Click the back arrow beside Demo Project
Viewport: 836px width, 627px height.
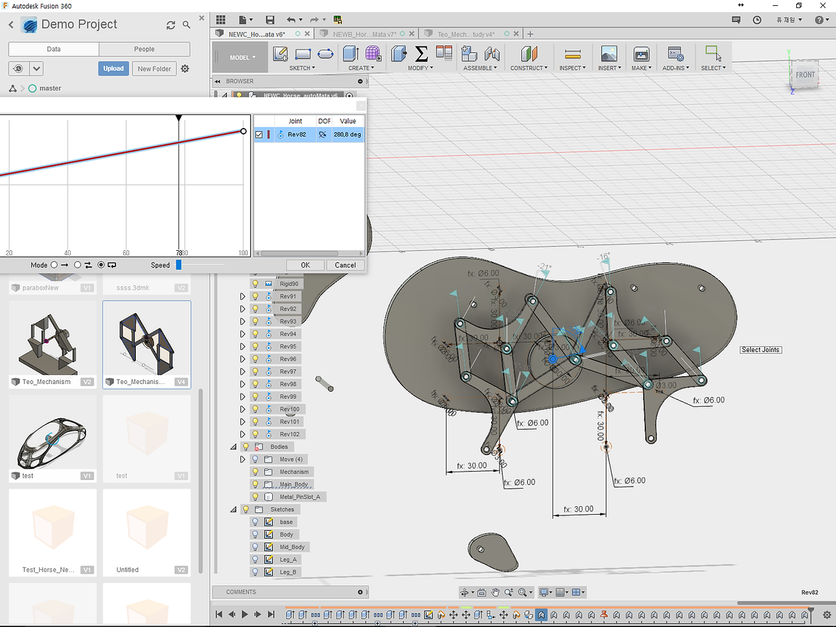(11, 25)
